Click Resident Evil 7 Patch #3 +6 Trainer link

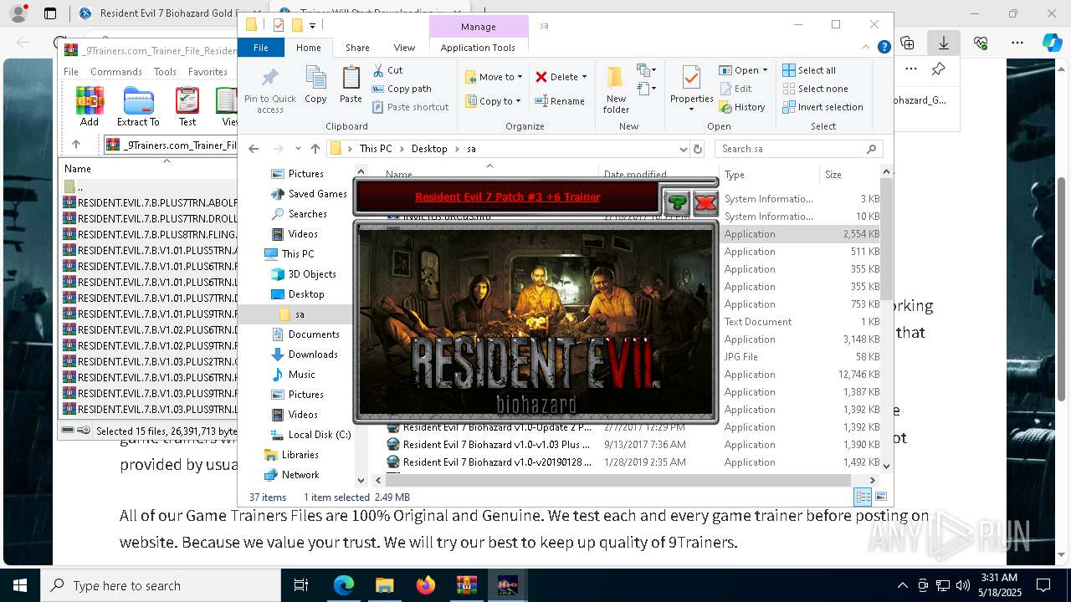pos(508,197)
